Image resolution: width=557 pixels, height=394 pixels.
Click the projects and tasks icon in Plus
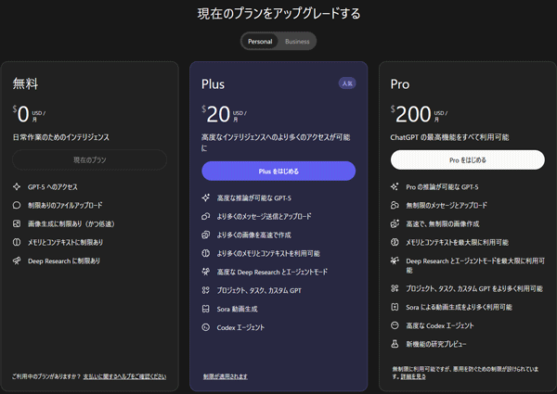click(205, 290)
